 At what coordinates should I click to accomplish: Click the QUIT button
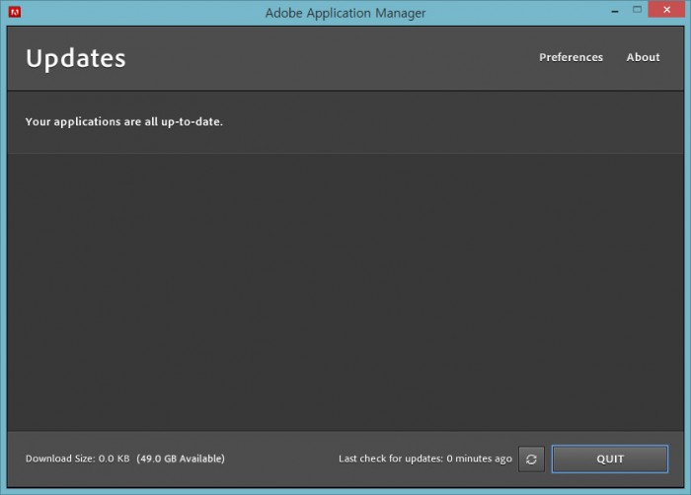coord(610,459)
